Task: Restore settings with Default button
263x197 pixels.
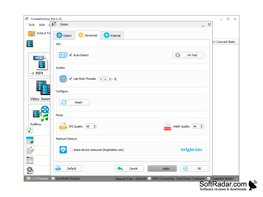Action: click(68, 169)
